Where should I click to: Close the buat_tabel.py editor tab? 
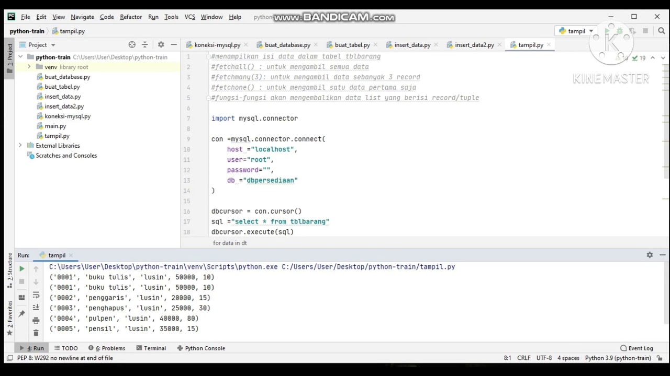[x=376, y=45]
